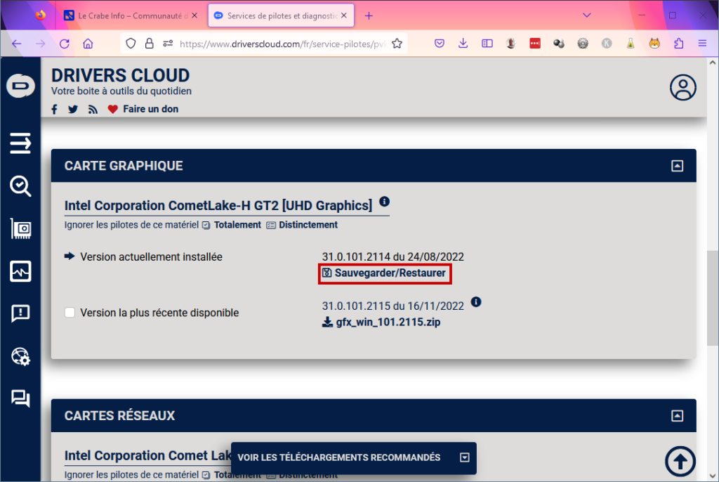The height and width of the screenshot is (482, 719).
Task: Visit the DriversCloud Twitter page icon
Action: [73, 109]
